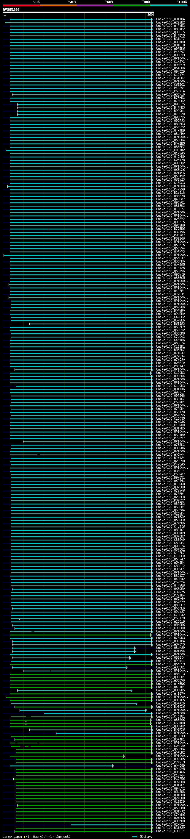Click the UniRef100_B6KJ78 label

(x=170, y=412)
